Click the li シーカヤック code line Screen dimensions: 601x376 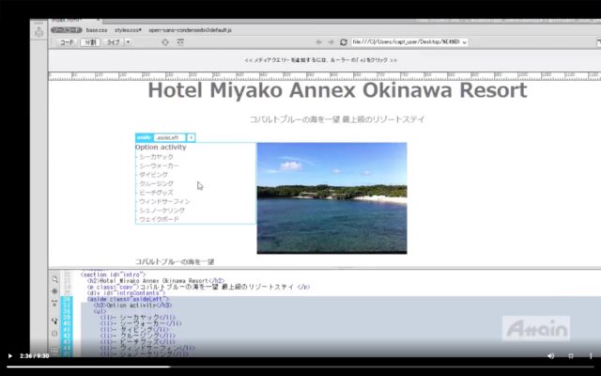tap(138, 318)
